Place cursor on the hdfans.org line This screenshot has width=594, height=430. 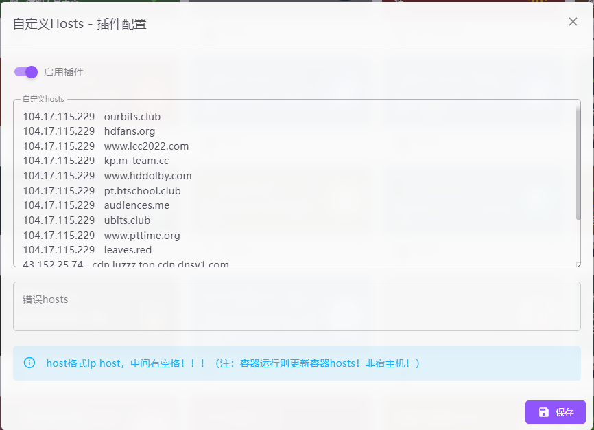(130, 131)
